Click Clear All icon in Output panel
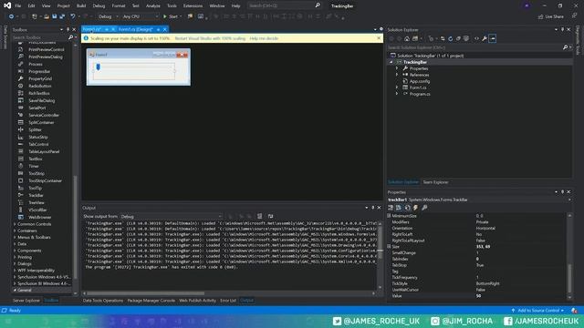Viewport: 584px width, 328px height. coord(259,217)
